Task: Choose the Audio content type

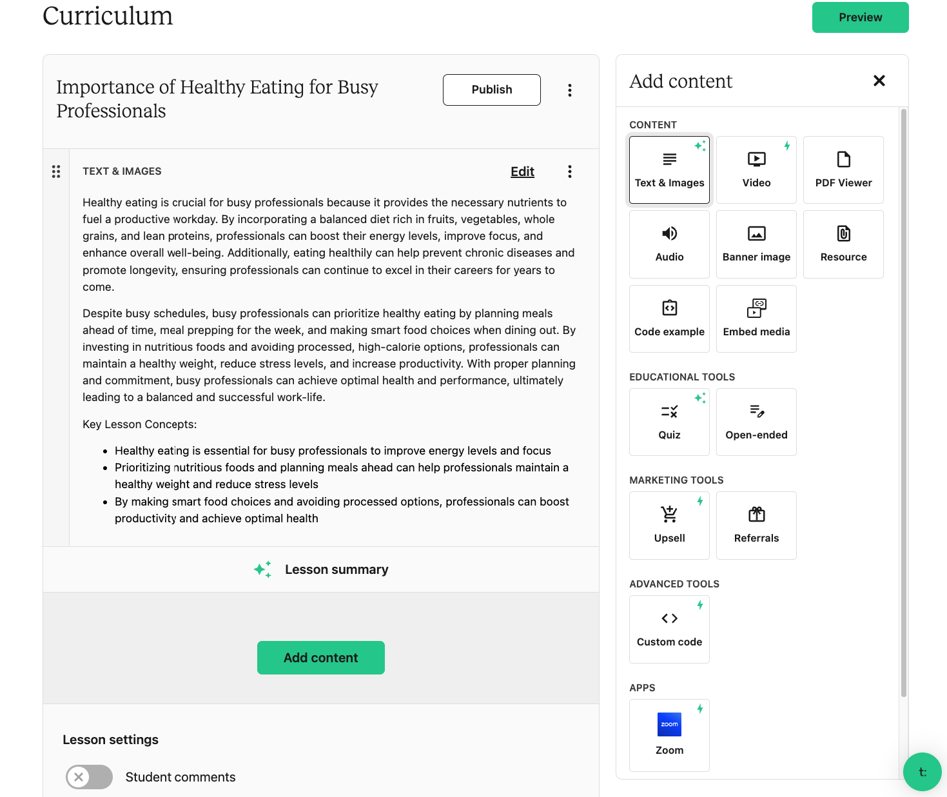Action: (669, 244)
